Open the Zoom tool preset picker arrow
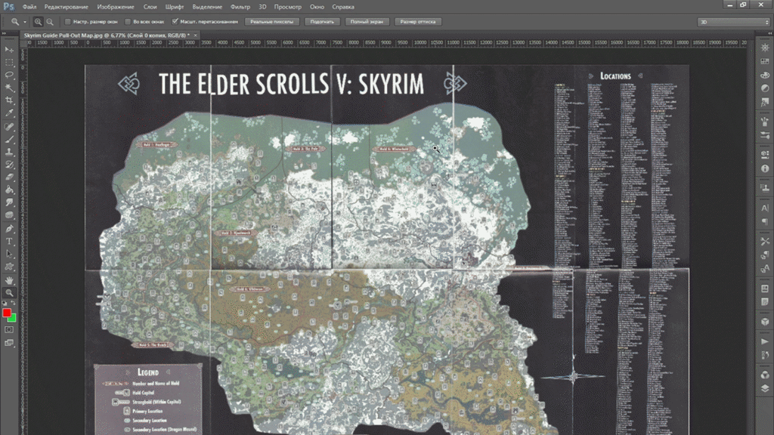The width and height of the screenshot is (774, 435). click(25, 22)
